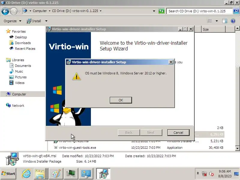Expand the Install dropdown arrow
This screenshot has width=240, height=180.
(x=46, y=21)
